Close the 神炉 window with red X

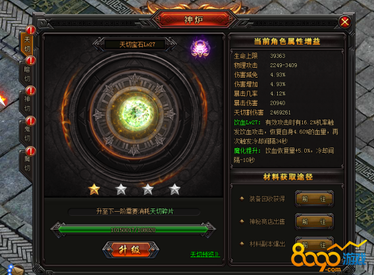(x=345, y=22)
